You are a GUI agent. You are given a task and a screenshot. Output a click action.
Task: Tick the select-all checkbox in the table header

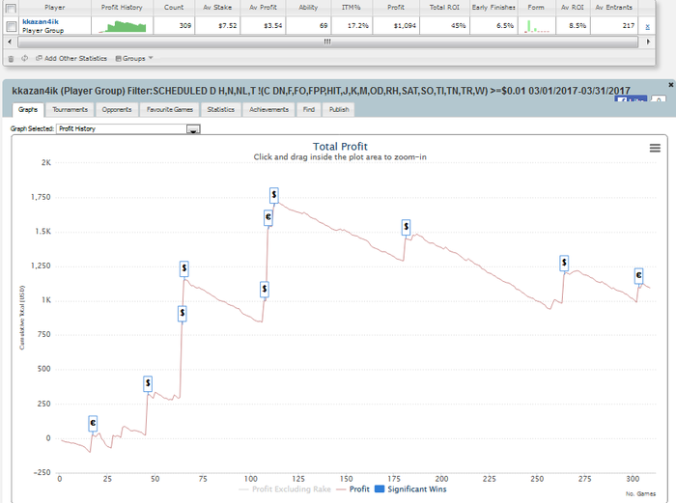point(12,8)
